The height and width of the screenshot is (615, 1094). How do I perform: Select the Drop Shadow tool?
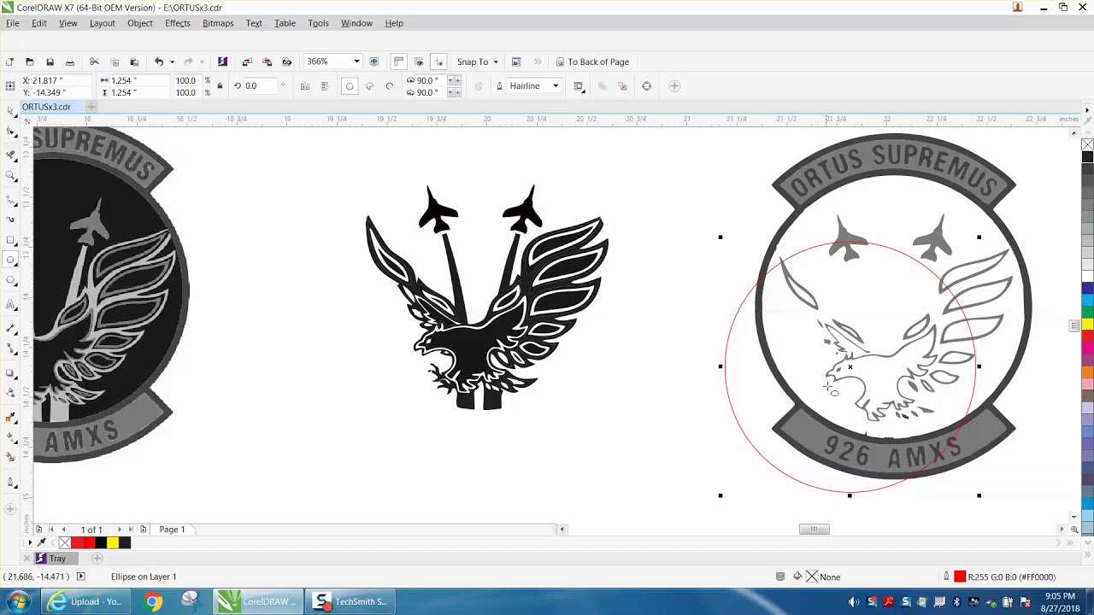[x=10, y=373]
